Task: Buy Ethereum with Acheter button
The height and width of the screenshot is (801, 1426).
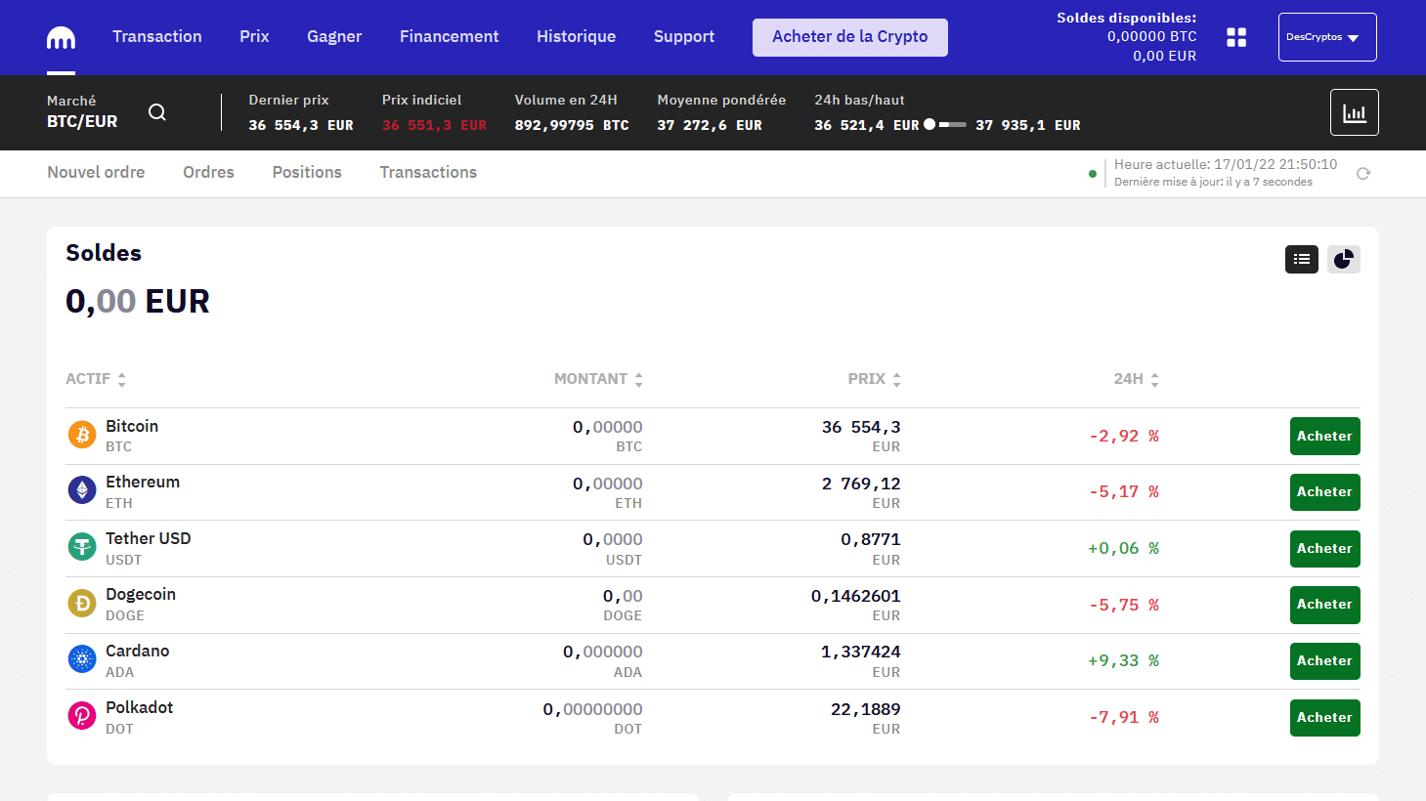Action: click(x=1324, y=491)
